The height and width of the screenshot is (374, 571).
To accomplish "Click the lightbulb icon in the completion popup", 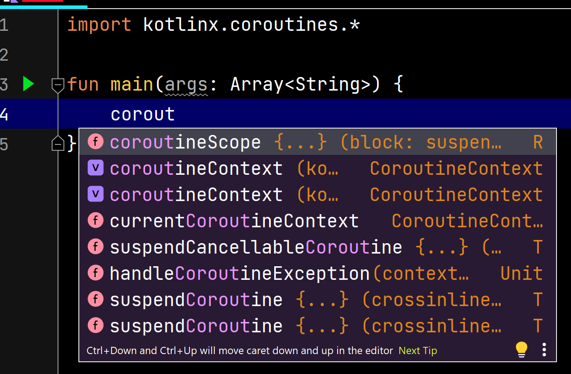I will (x=522, y=350).
